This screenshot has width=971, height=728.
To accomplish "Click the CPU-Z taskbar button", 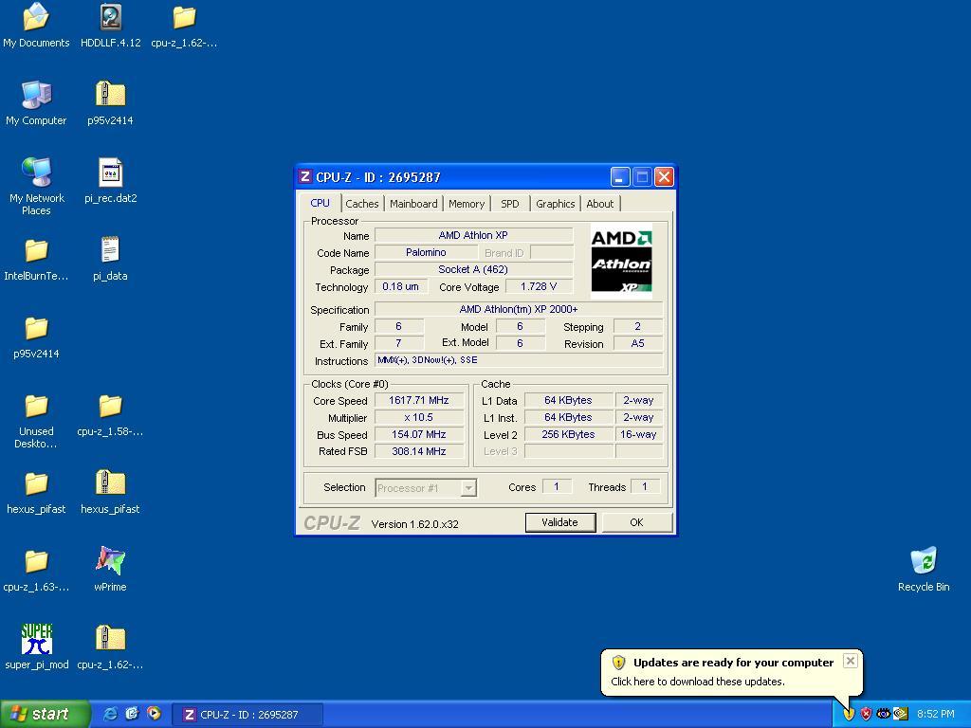I will 247,715.
